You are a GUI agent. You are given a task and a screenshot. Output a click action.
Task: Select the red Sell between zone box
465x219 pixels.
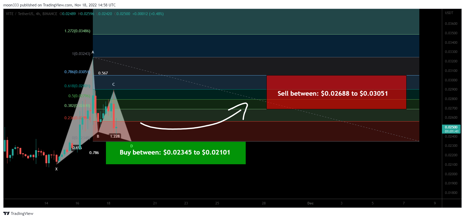pos(336,92)
